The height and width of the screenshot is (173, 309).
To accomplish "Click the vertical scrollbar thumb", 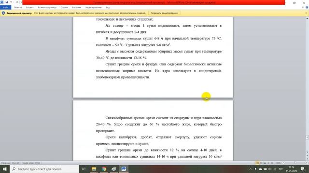I will (x=307, y=137).
